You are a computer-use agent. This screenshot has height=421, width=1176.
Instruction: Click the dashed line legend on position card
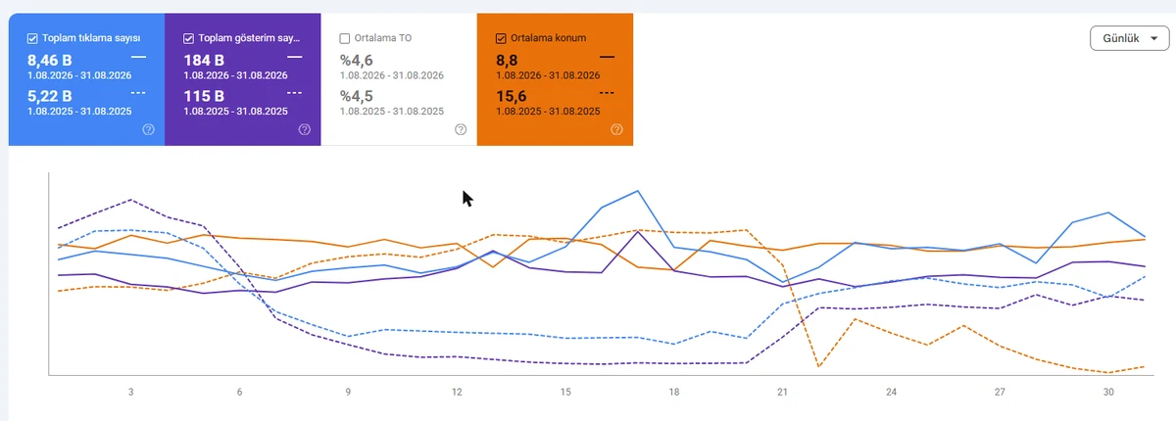point(608,93)
